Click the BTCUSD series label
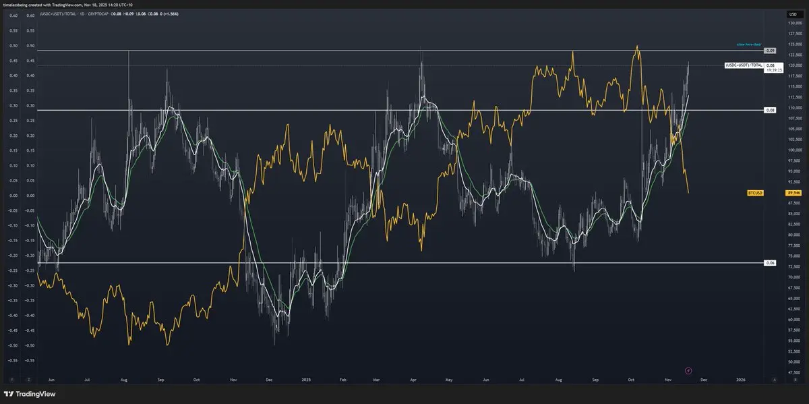 755,193
